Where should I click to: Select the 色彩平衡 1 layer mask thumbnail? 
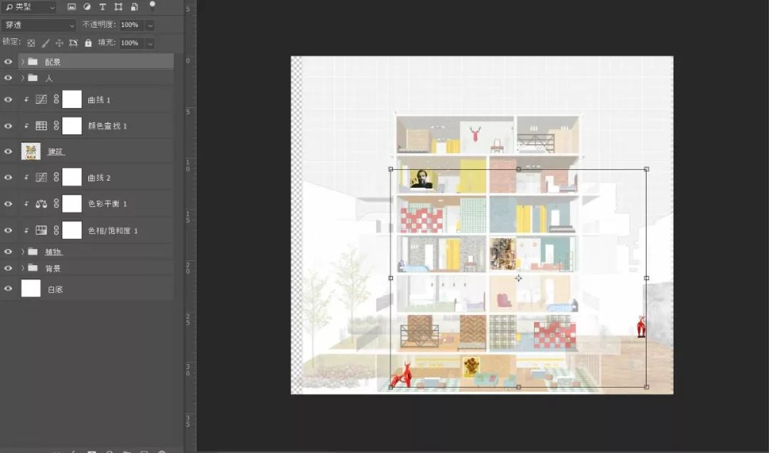click(x=72, y=203)
